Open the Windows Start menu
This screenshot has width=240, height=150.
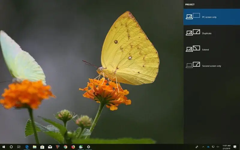pyautogui.click(x=3, y=147)
